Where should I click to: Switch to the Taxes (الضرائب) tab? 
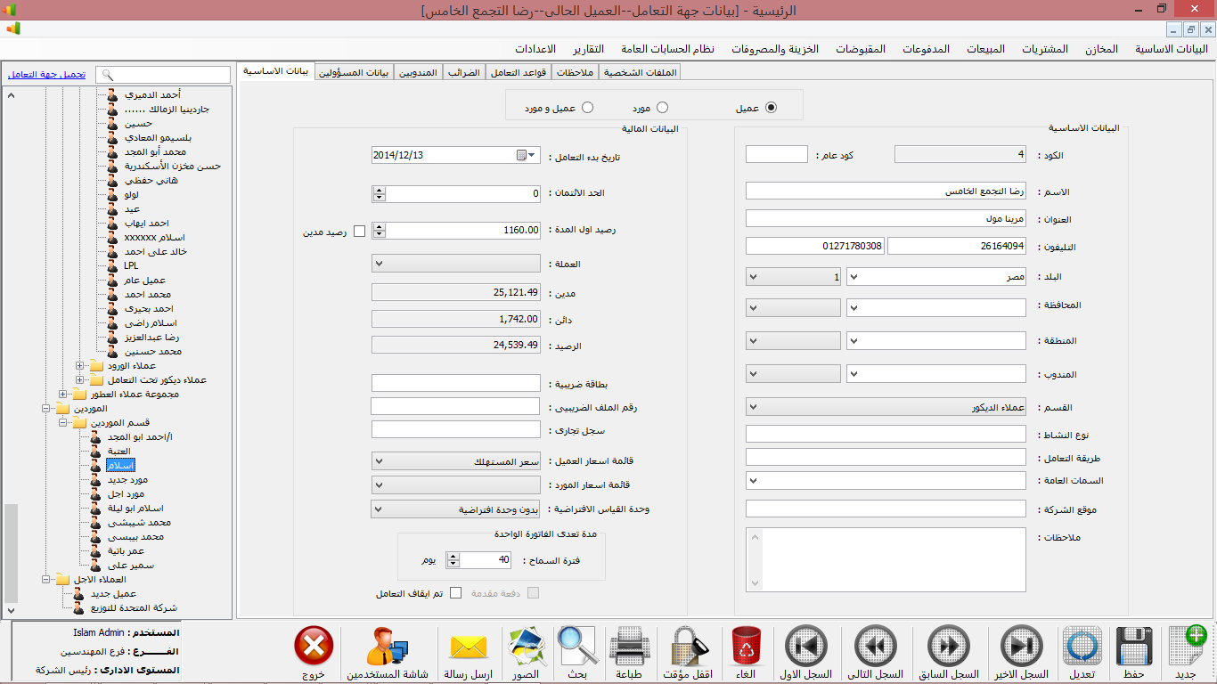click(463, 72)
